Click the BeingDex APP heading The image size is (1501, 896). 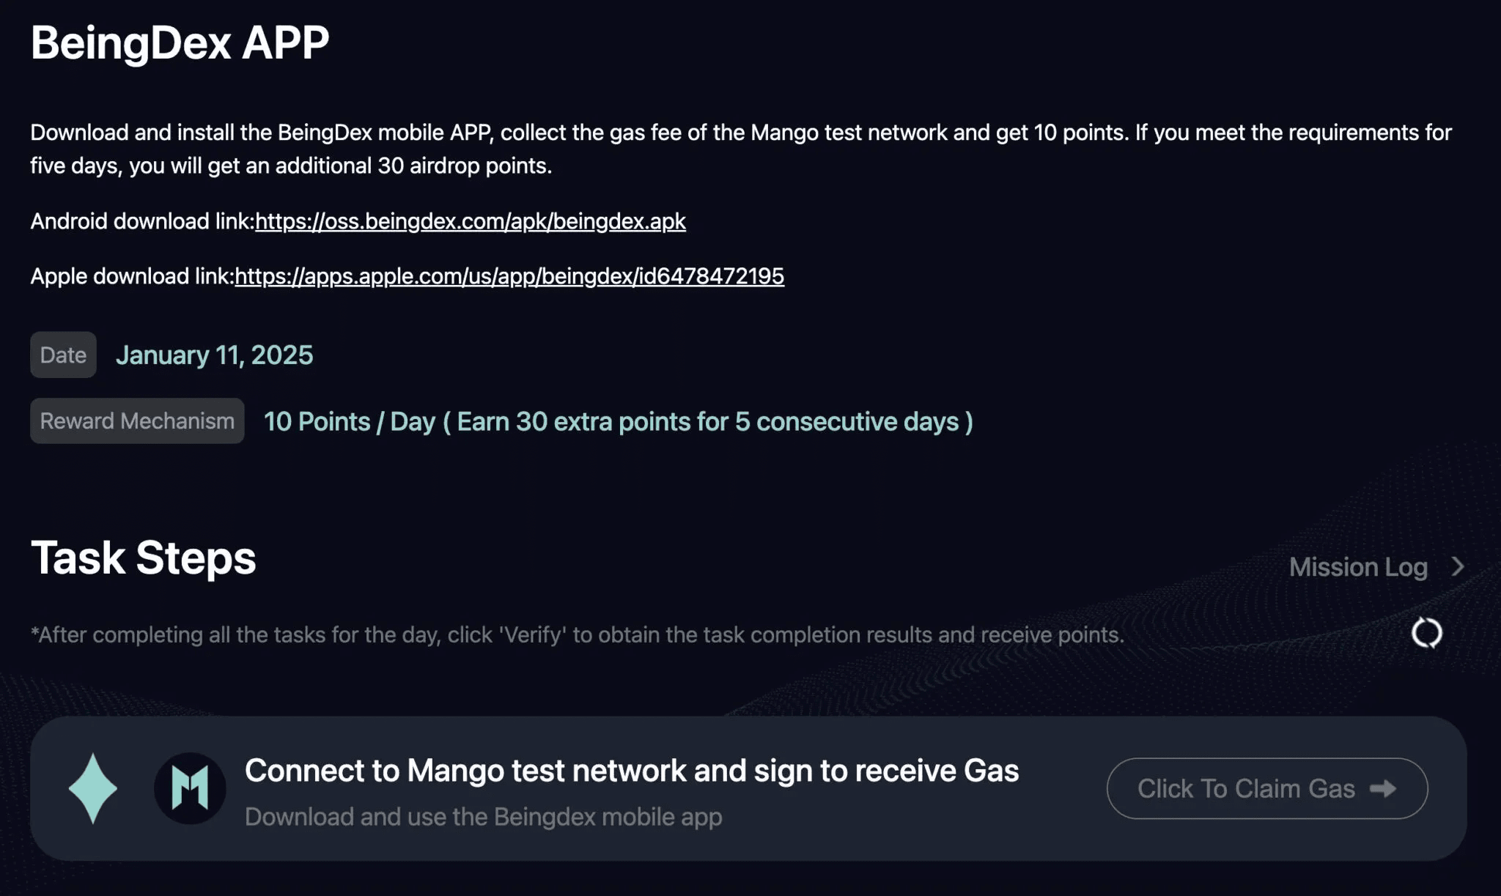180,42
